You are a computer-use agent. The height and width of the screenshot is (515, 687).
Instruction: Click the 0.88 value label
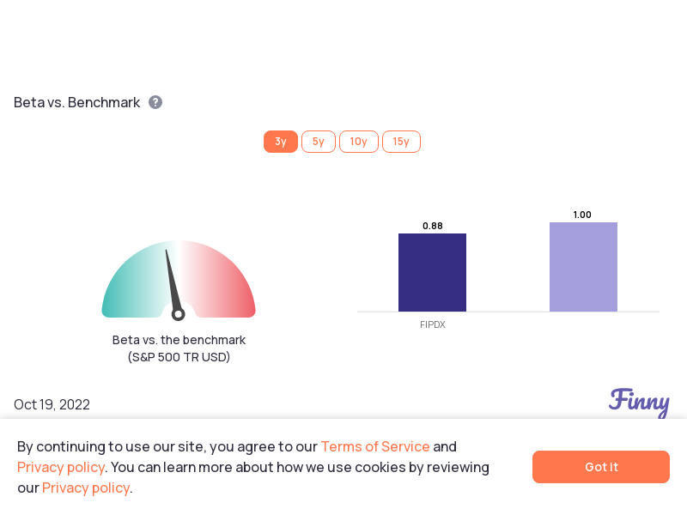[433, 226]
